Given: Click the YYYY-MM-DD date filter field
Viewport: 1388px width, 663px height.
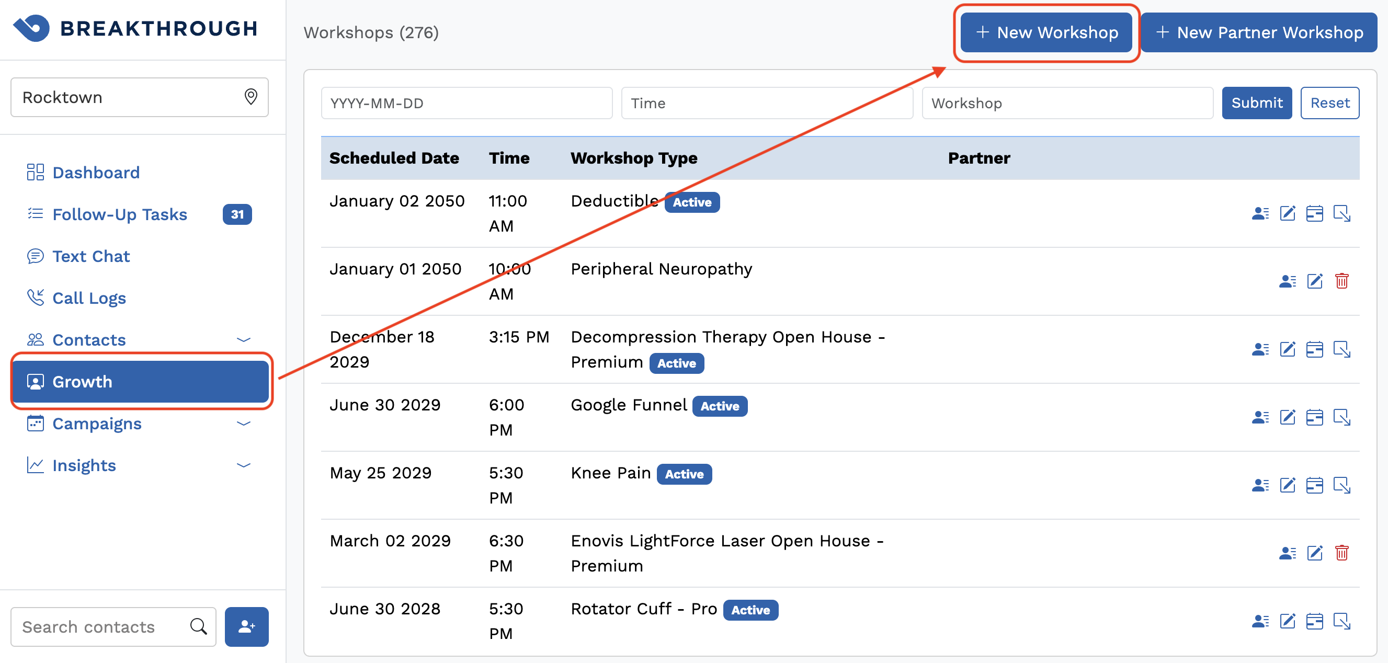Looking at the screenshot, I should click(466, 103).
